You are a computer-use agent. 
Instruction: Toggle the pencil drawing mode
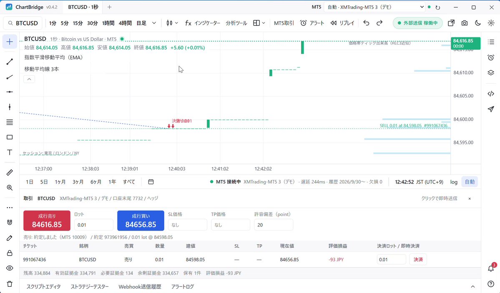[x=10, y=238]
